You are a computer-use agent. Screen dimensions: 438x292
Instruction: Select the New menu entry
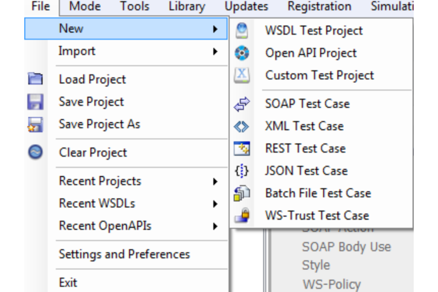(x=126, y=29)
